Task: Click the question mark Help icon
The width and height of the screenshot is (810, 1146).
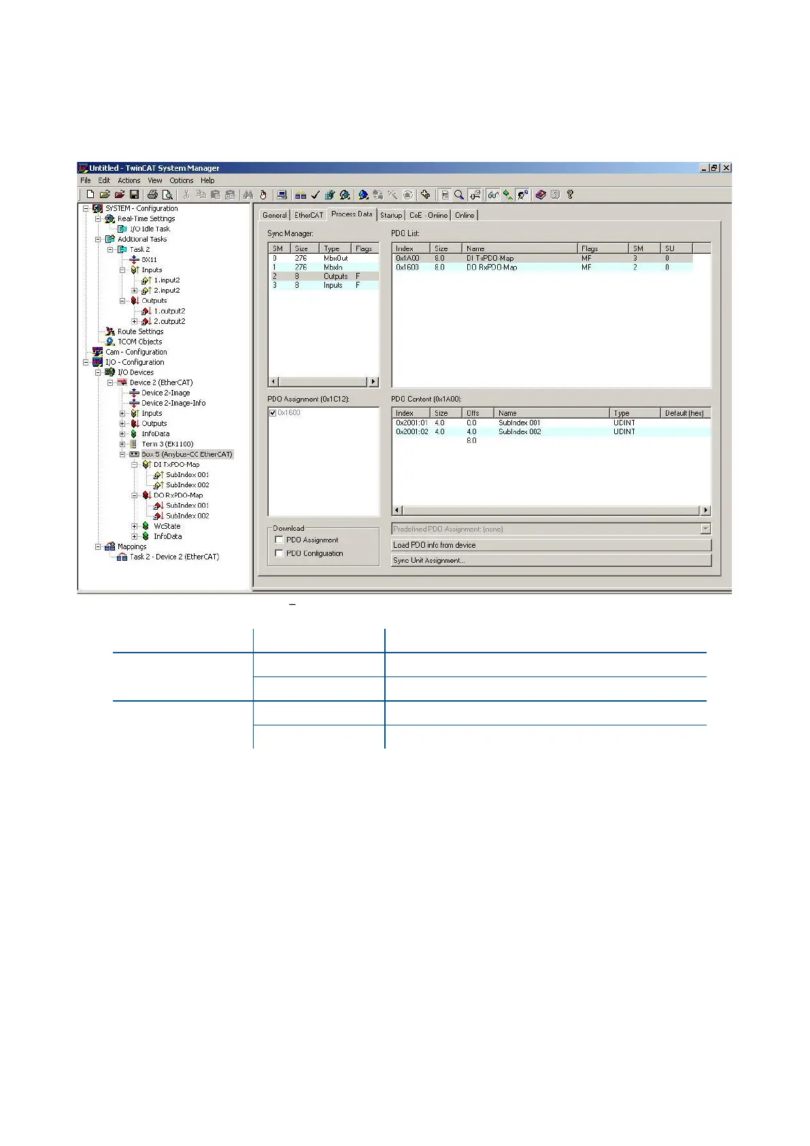Action: [x=570, y=195]
